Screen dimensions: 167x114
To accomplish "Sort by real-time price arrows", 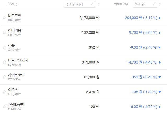I will pos(98,4).
